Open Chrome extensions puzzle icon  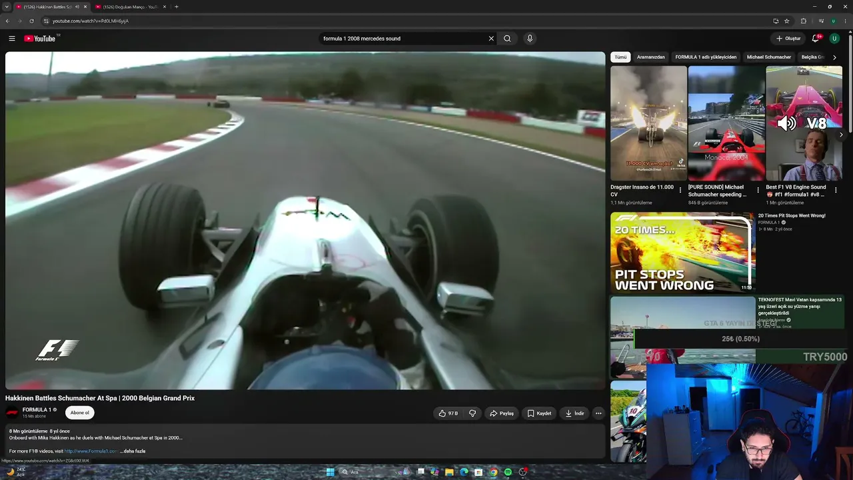pyautogui.click(x=803, y=21)
